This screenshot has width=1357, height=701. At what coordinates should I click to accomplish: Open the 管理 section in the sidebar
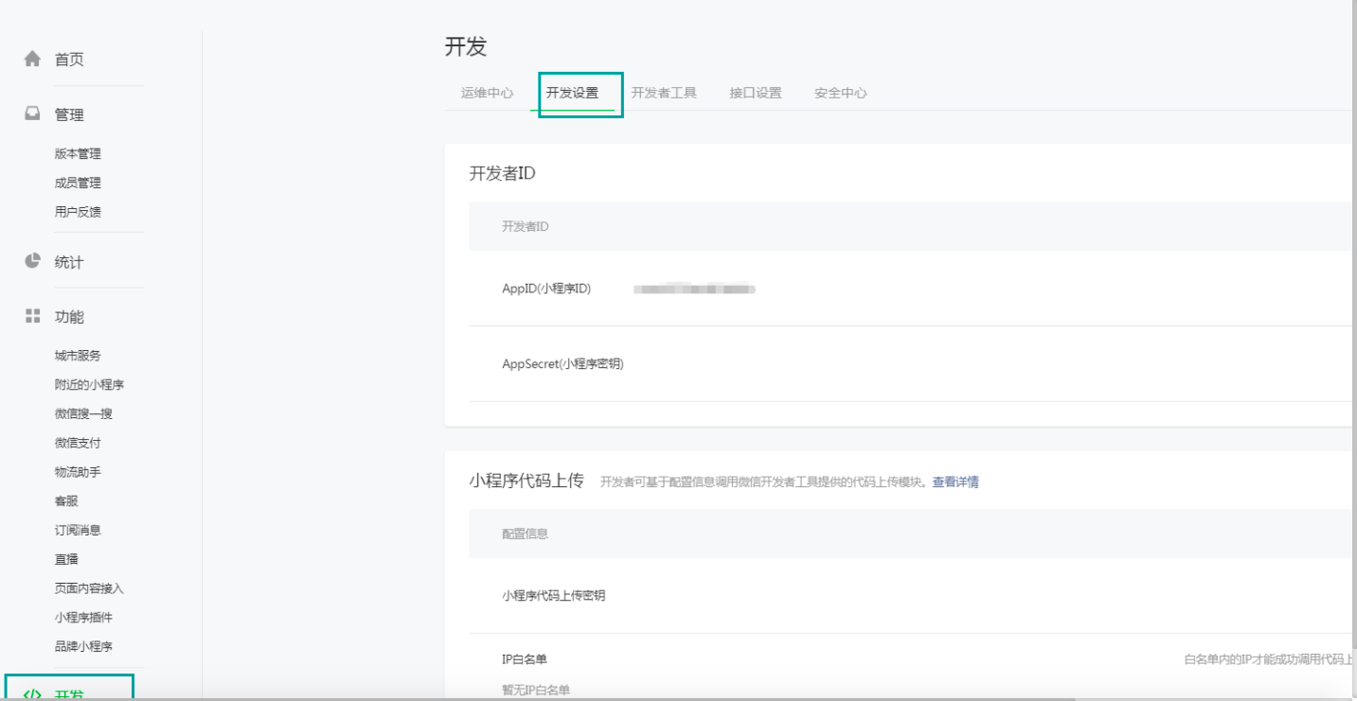[x=69, y=114]
